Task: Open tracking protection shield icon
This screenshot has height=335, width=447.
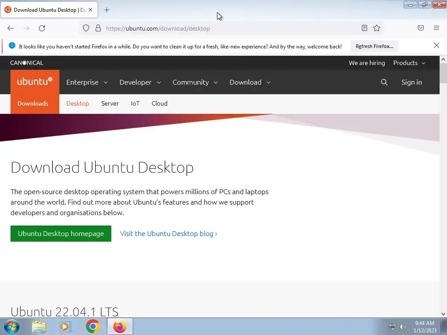Action: click(86, 28)
